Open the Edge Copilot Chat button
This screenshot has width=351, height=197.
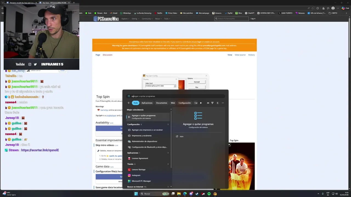pos(345,8)
